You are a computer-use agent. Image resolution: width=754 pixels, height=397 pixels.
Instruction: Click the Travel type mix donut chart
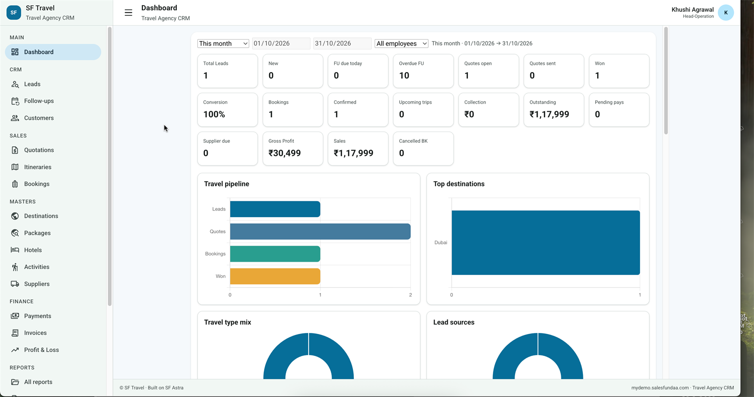coord(309,356)
